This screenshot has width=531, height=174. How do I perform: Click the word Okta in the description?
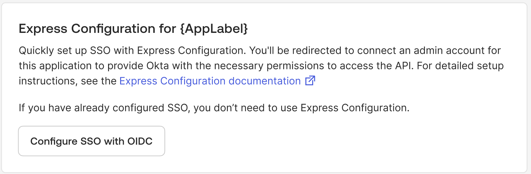[158, 66]
